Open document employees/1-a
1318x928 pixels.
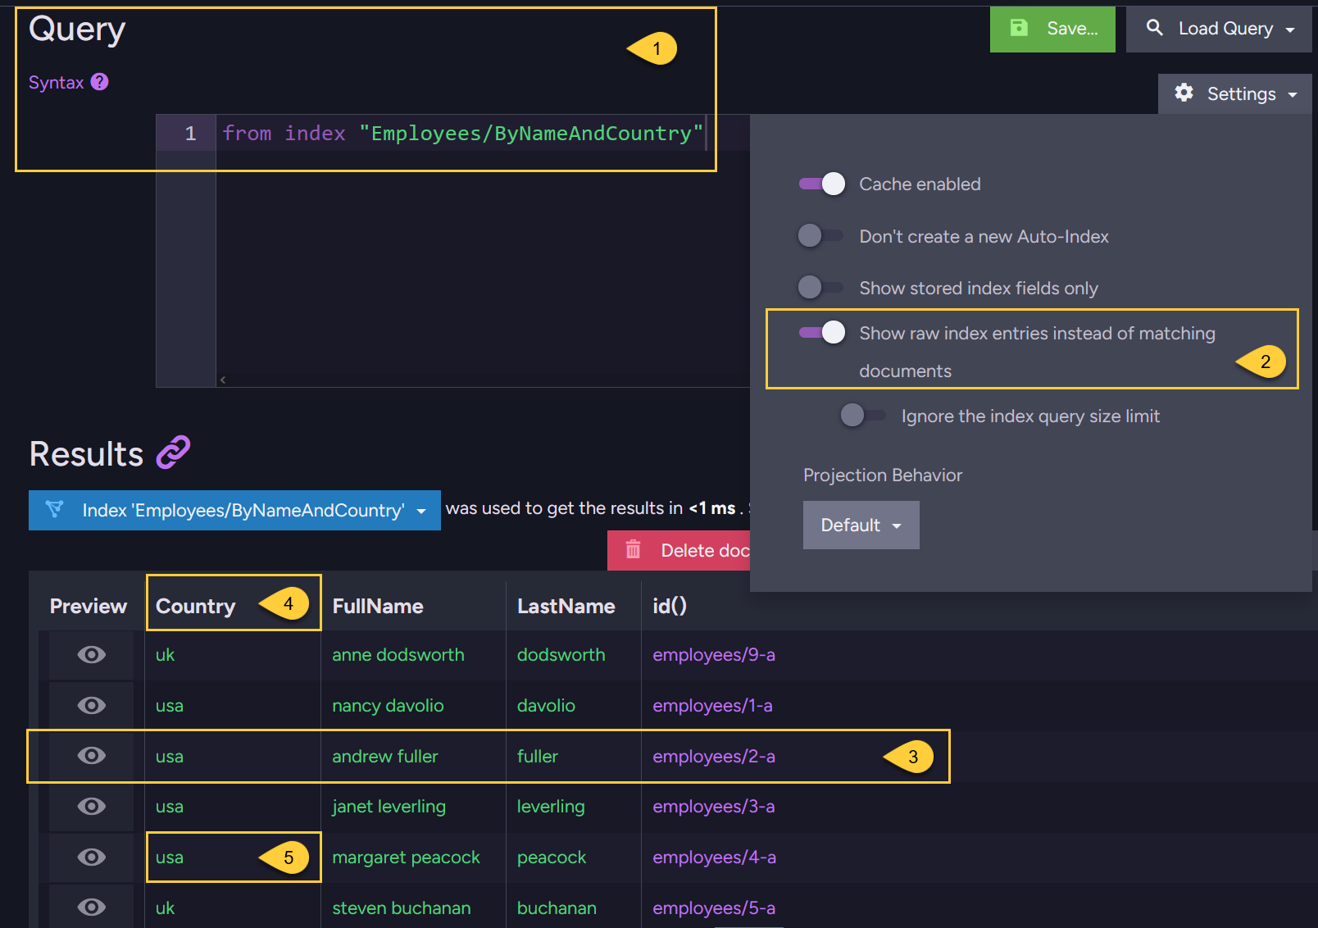tap(712, 705)
